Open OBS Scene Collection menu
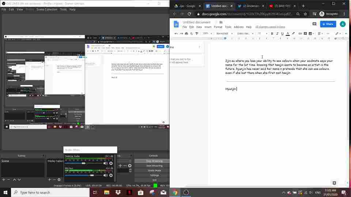351x197 pixels. coord(46,9)
